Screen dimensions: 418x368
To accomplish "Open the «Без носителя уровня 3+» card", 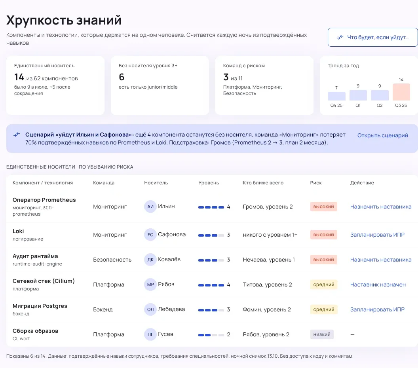I will (x=160, y=85).
